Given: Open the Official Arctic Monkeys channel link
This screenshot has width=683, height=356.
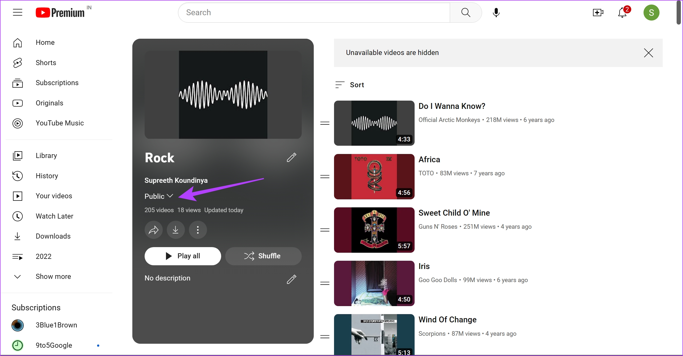Looking at the screenshot, I should (449, 120).
